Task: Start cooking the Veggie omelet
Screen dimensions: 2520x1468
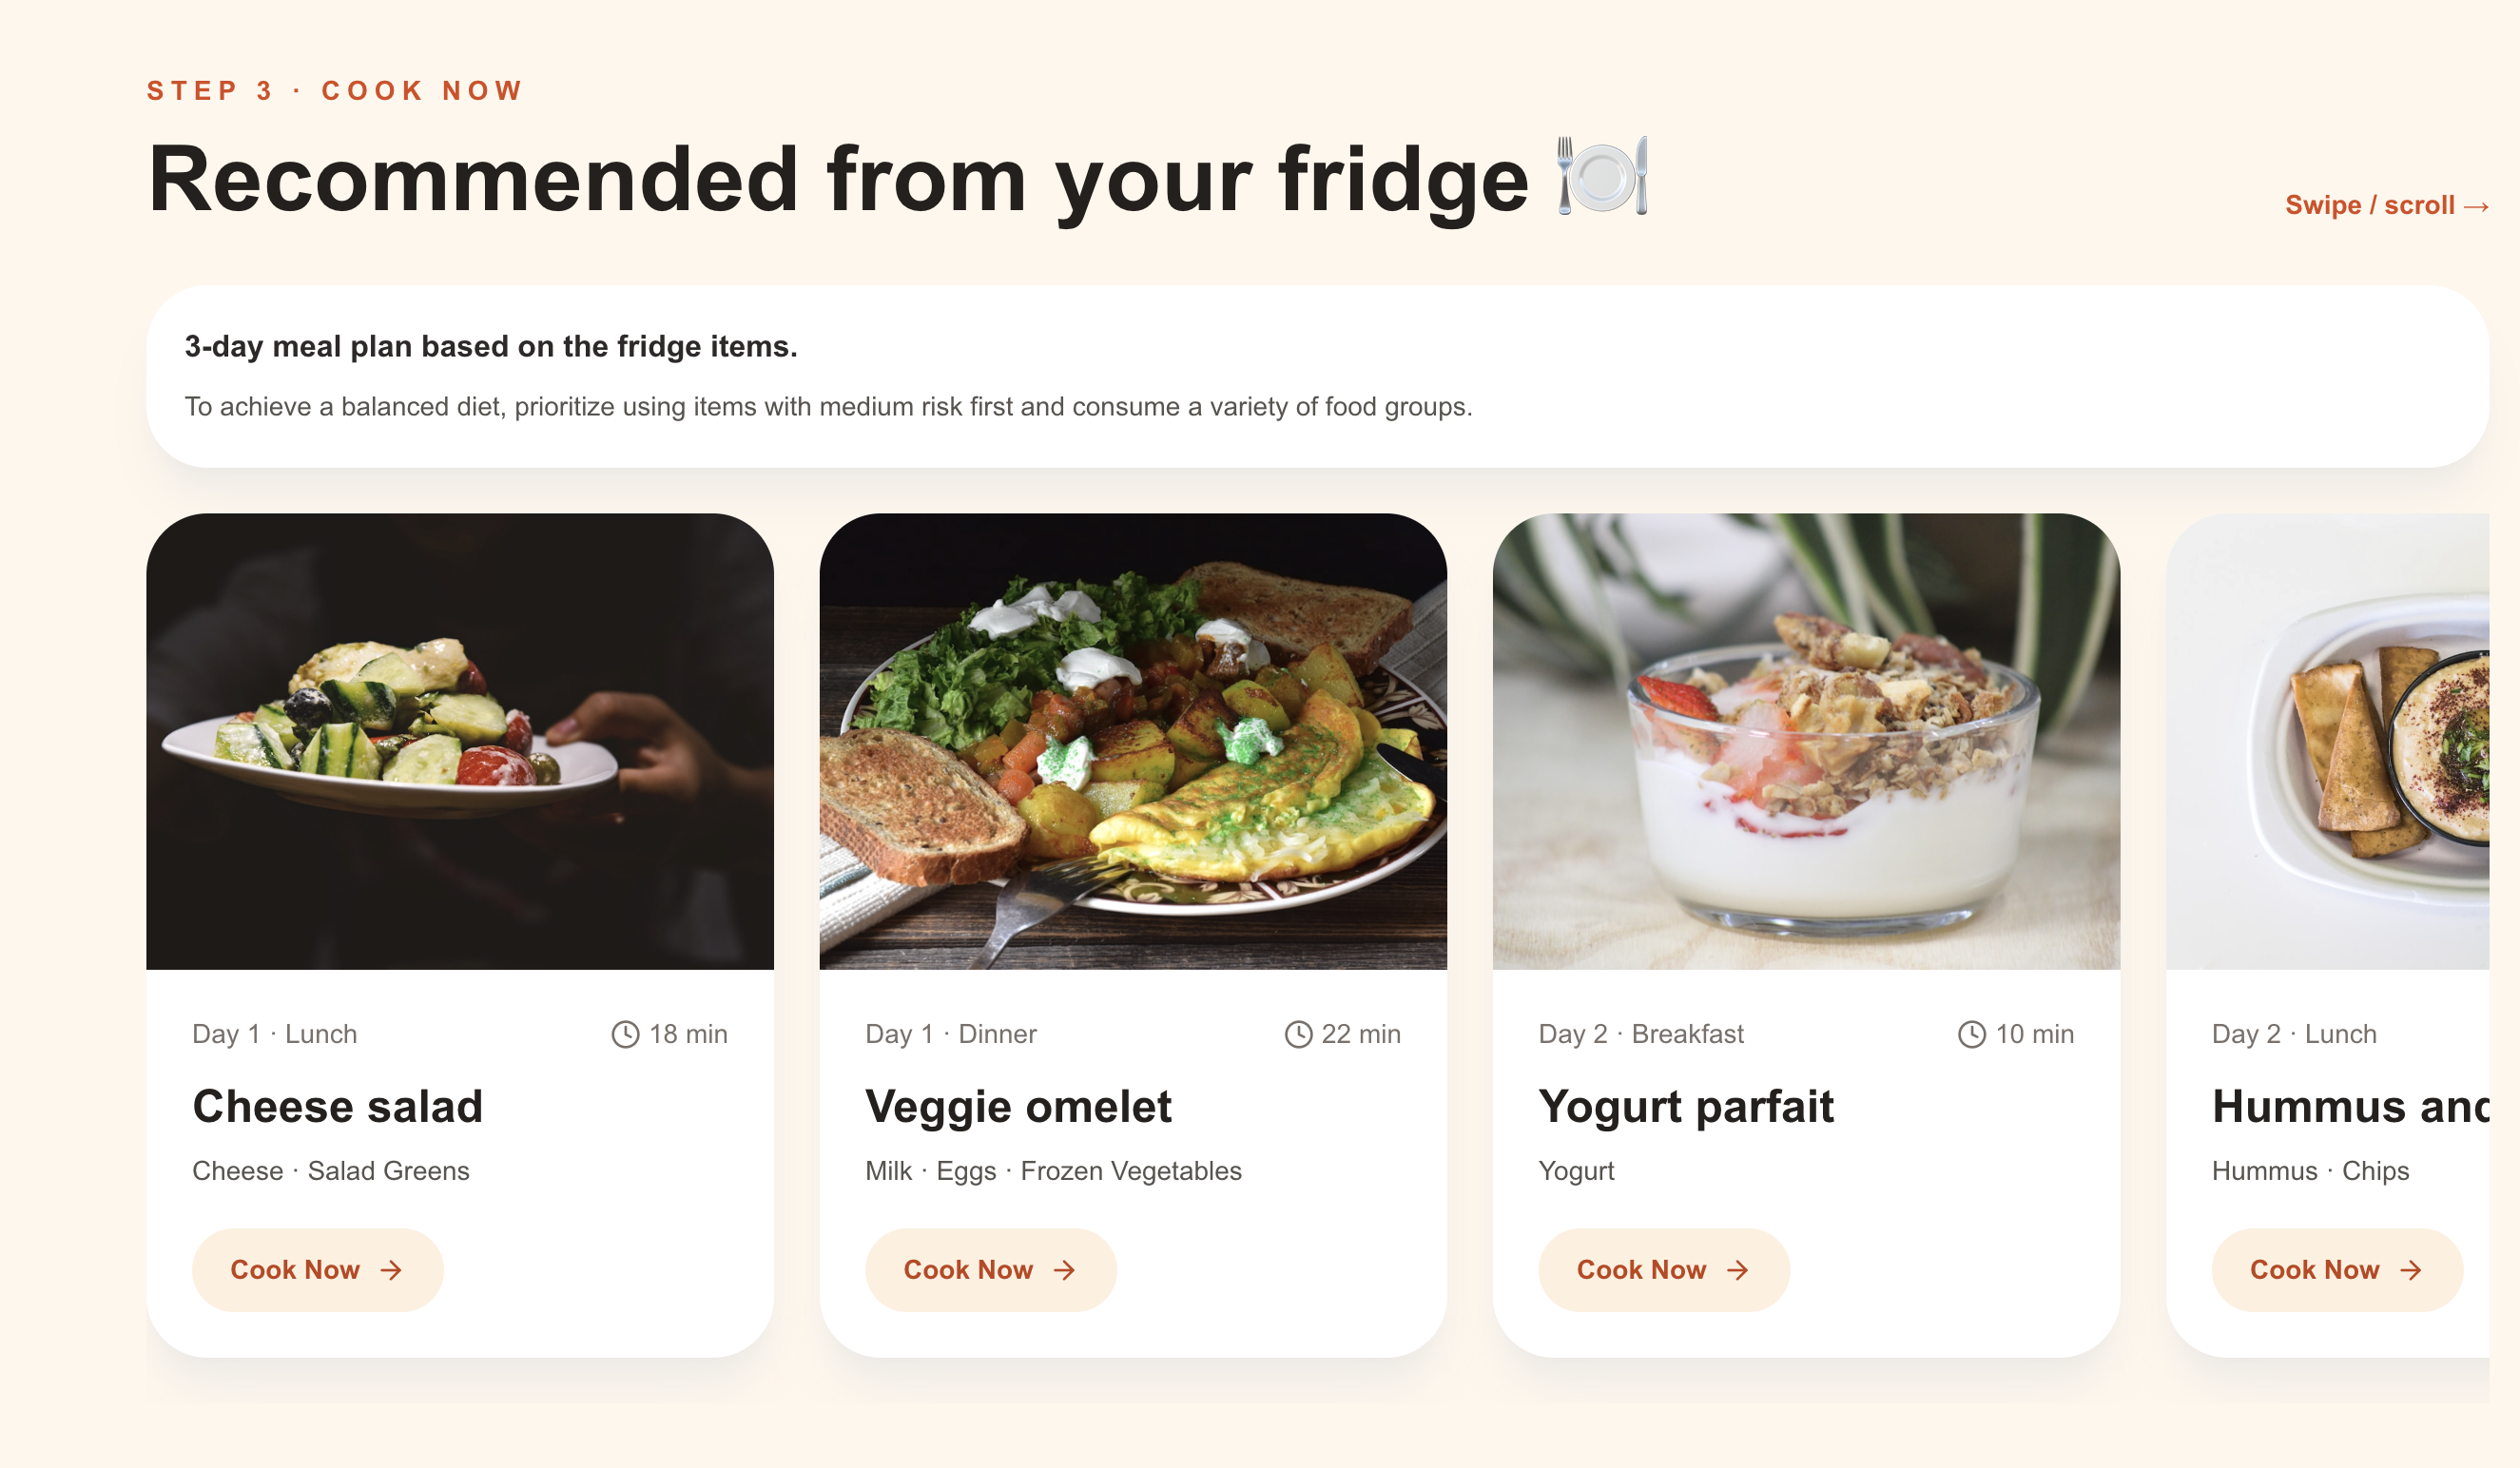Action: (x=991, y=1270)
